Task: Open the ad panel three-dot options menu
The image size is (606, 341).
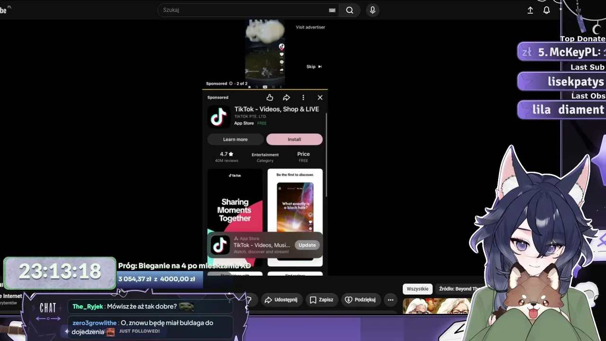Action: 303,98
